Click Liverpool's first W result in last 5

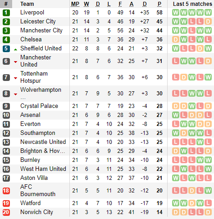coord(176,13)
